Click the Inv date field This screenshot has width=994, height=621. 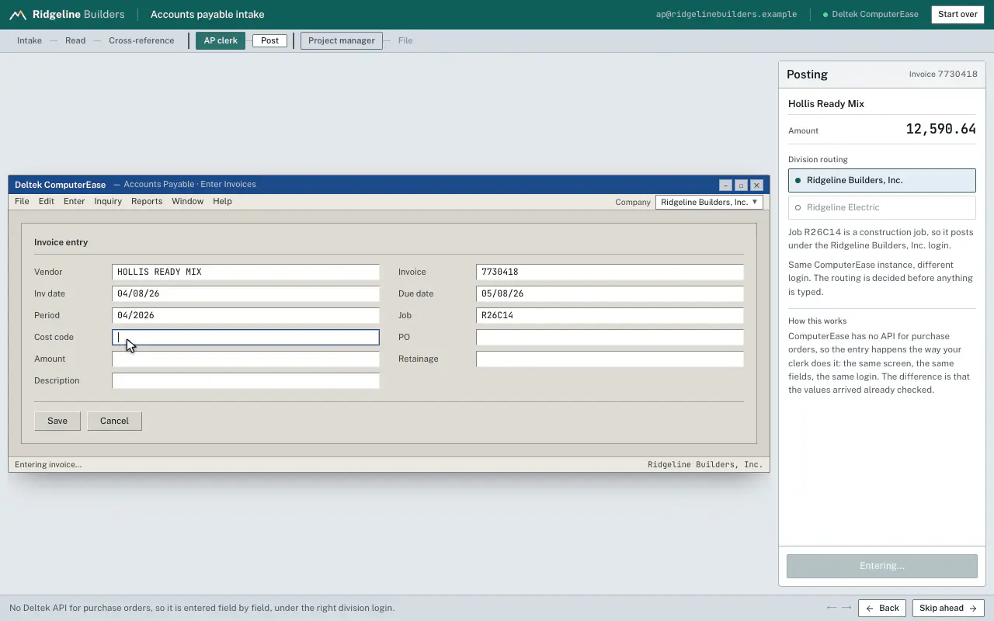pos(245,293)
